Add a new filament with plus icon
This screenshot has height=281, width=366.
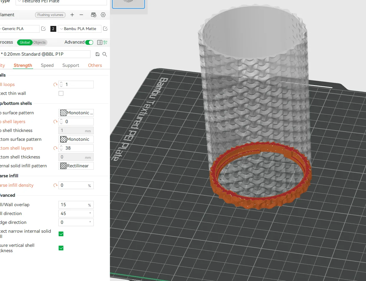pos(72,15)
